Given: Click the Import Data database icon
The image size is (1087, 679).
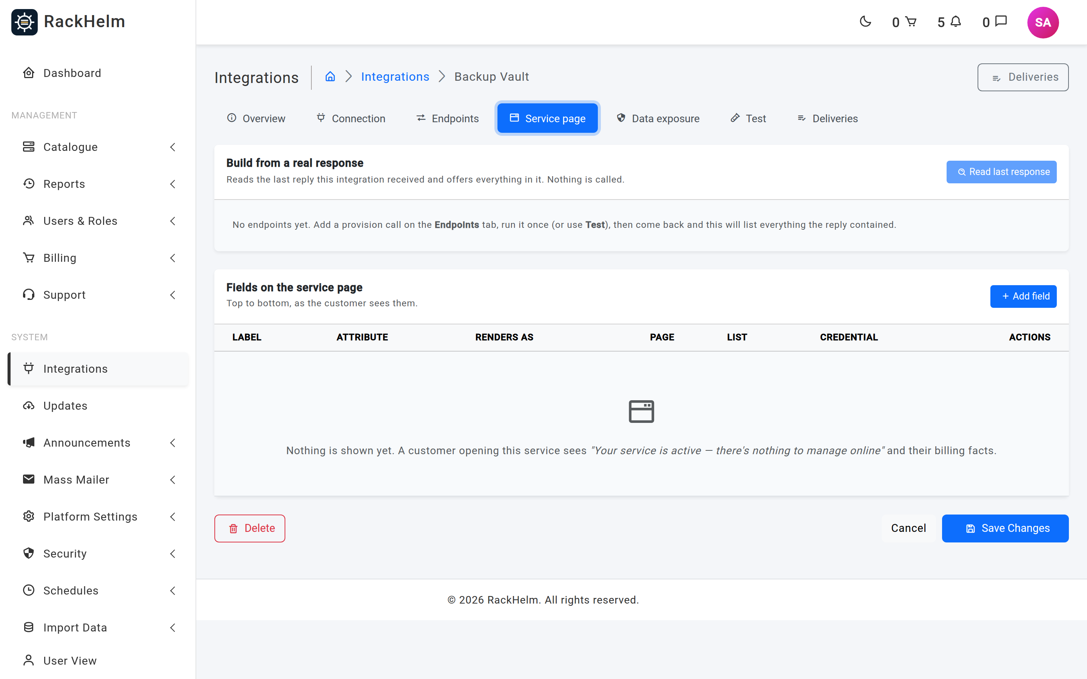Looking at the screenshot, I should (x=29, y=627).
